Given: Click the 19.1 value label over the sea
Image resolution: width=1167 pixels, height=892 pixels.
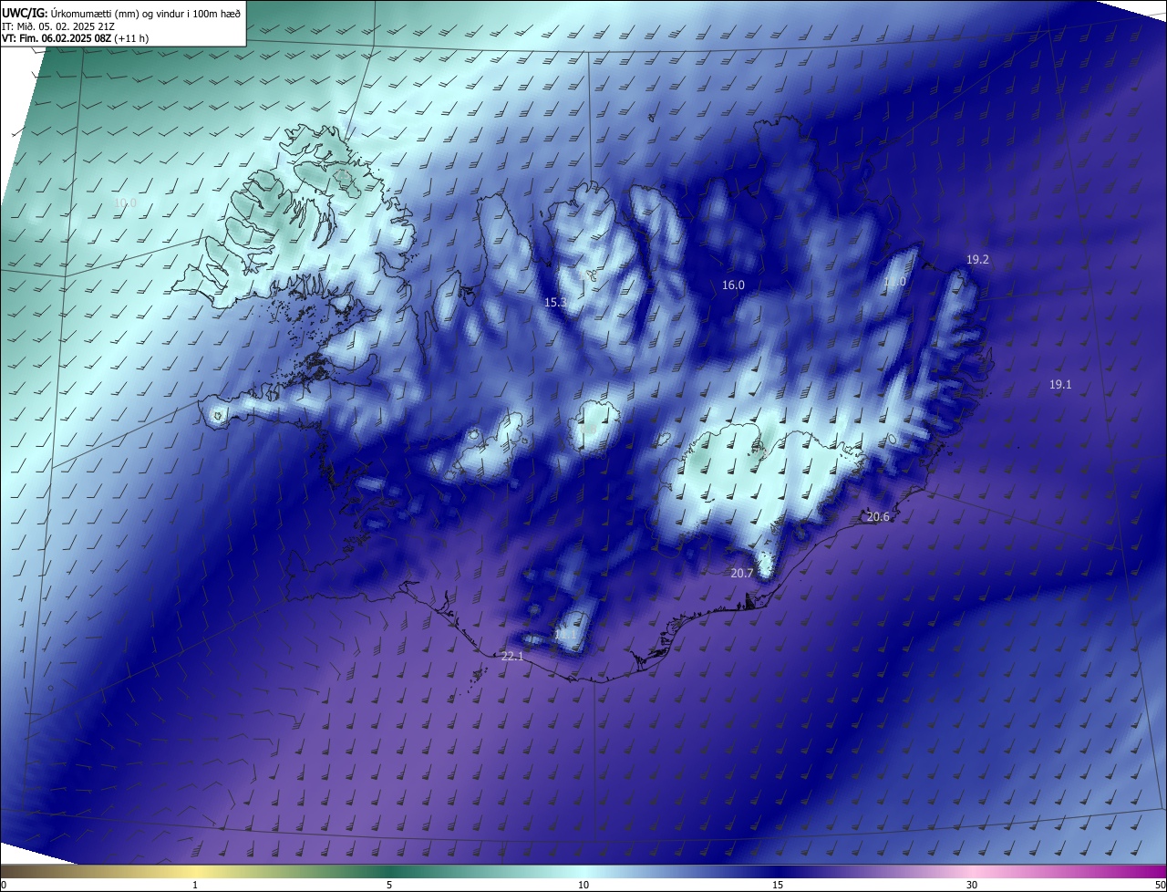Looking at the screenshot, I should (1060, 385).
